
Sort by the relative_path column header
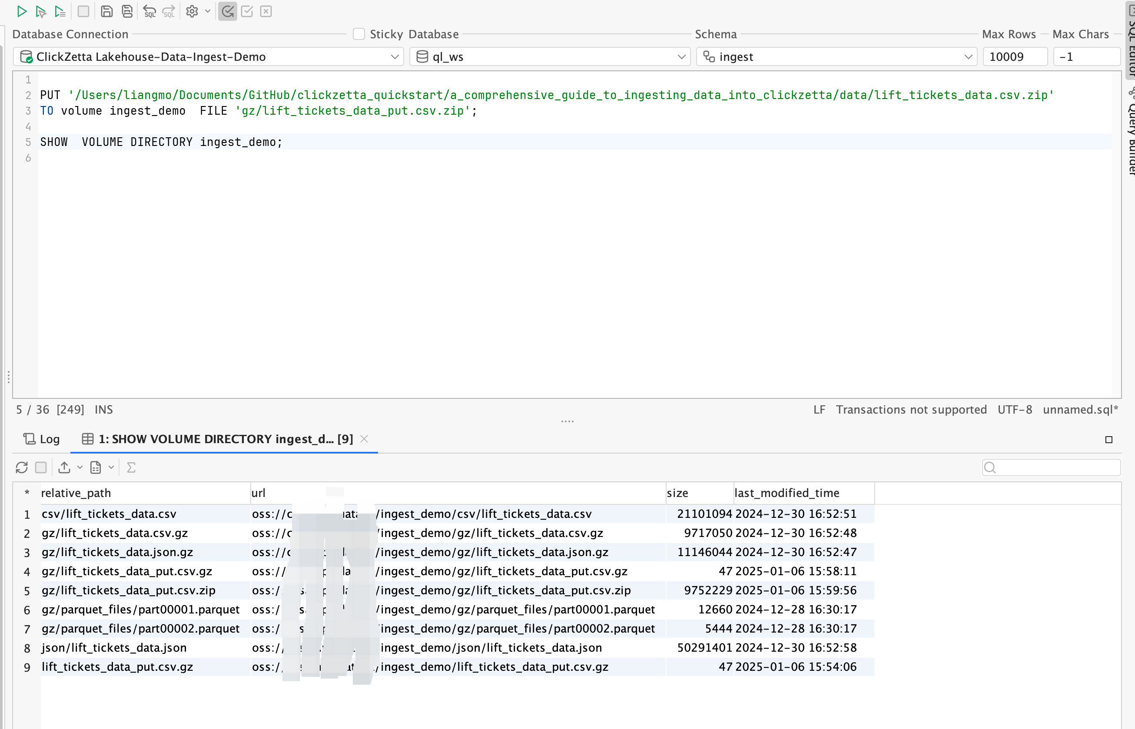[76, 493]
